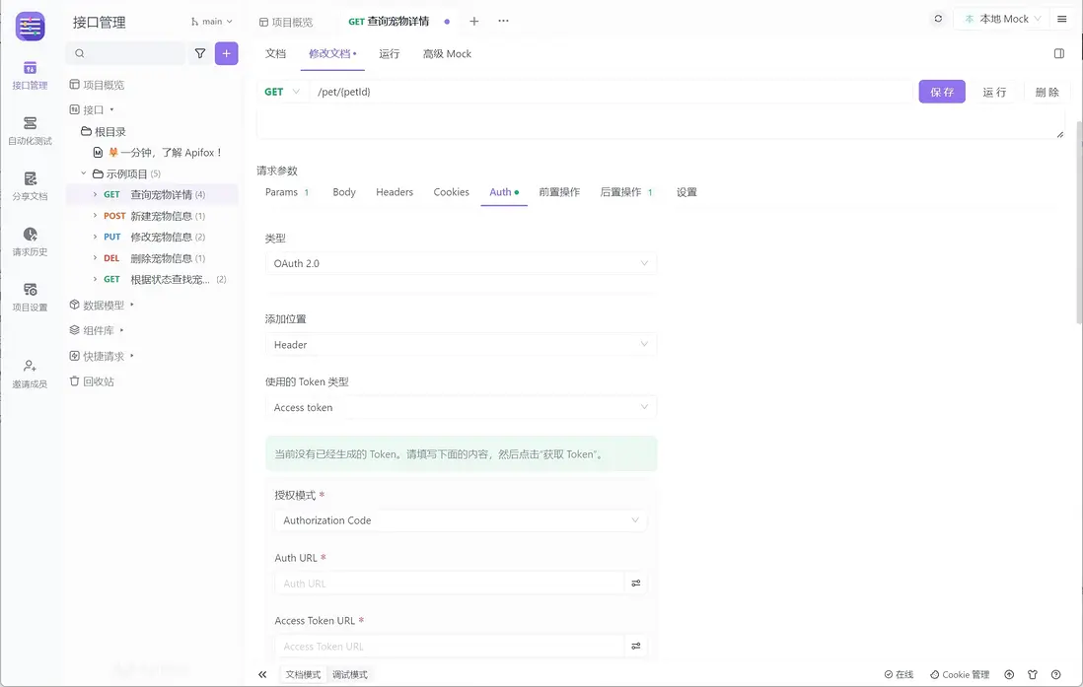1083x687 pixels.
Task: Switch to the 设置 tab
Action: point(686,192)
